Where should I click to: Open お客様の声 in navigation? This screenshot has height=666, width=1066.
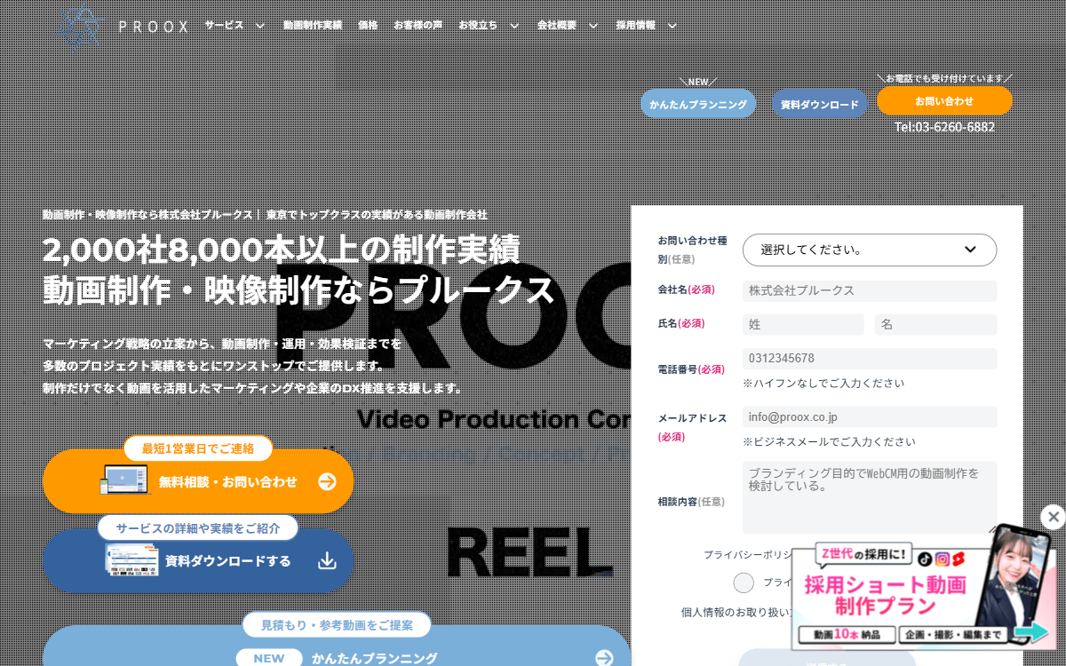point(418,25)
